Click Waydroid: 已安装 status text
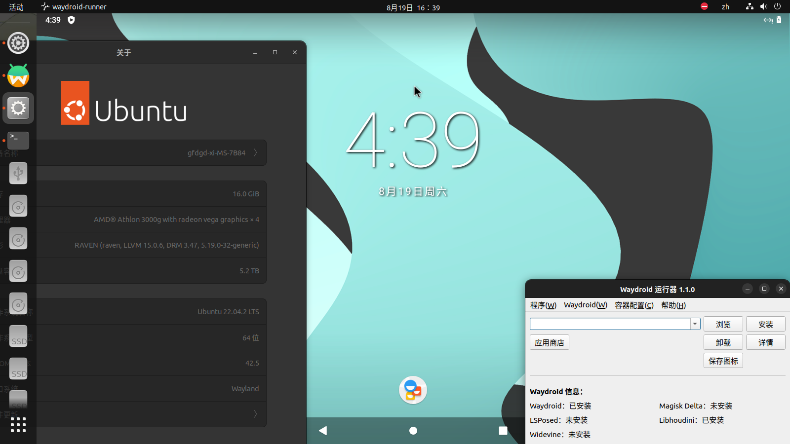Viewport: 790px width, 444px height. [560, 406]
